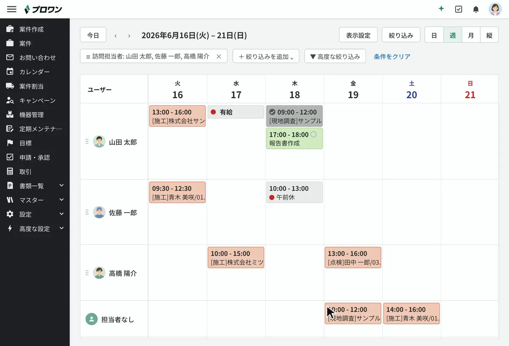Click 条件をクリア link
The height and width of the screenshot is (346, 509).
[x=392, y=56]
